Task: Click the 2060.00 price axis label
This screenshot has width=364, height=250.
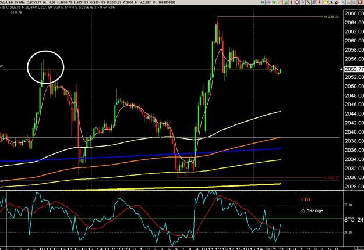Action: tap(354, 41)
